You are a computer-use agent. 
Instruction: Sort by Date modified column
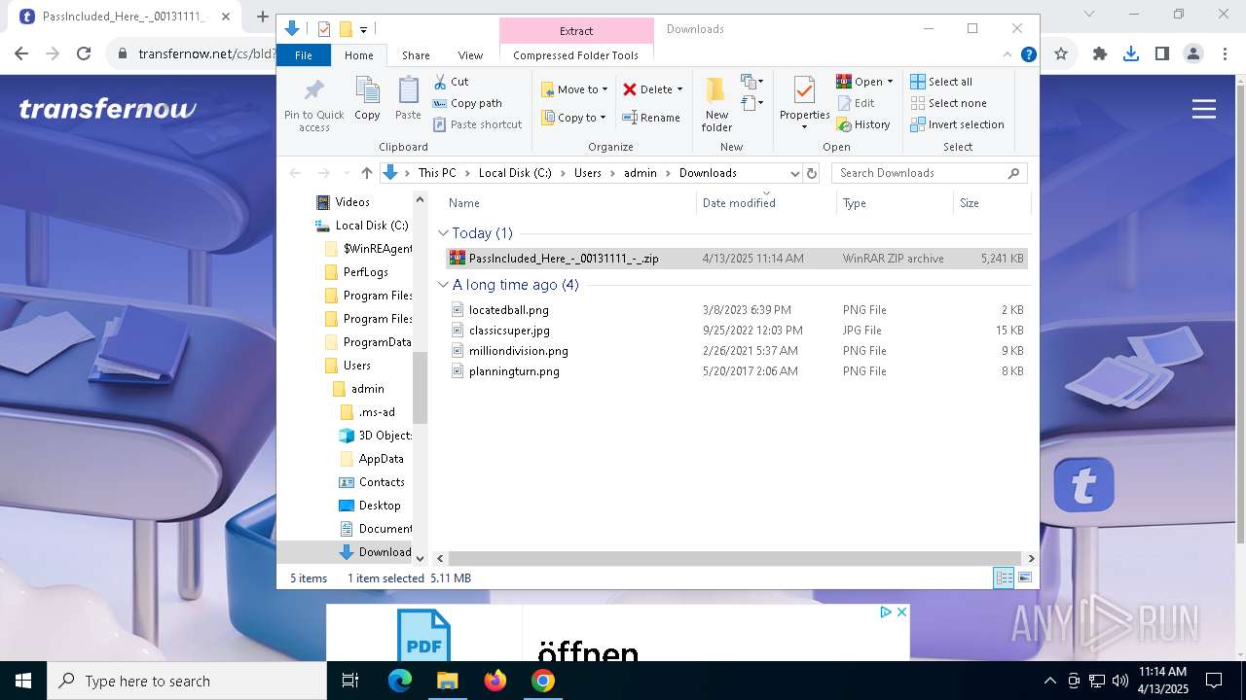point(765,203)
